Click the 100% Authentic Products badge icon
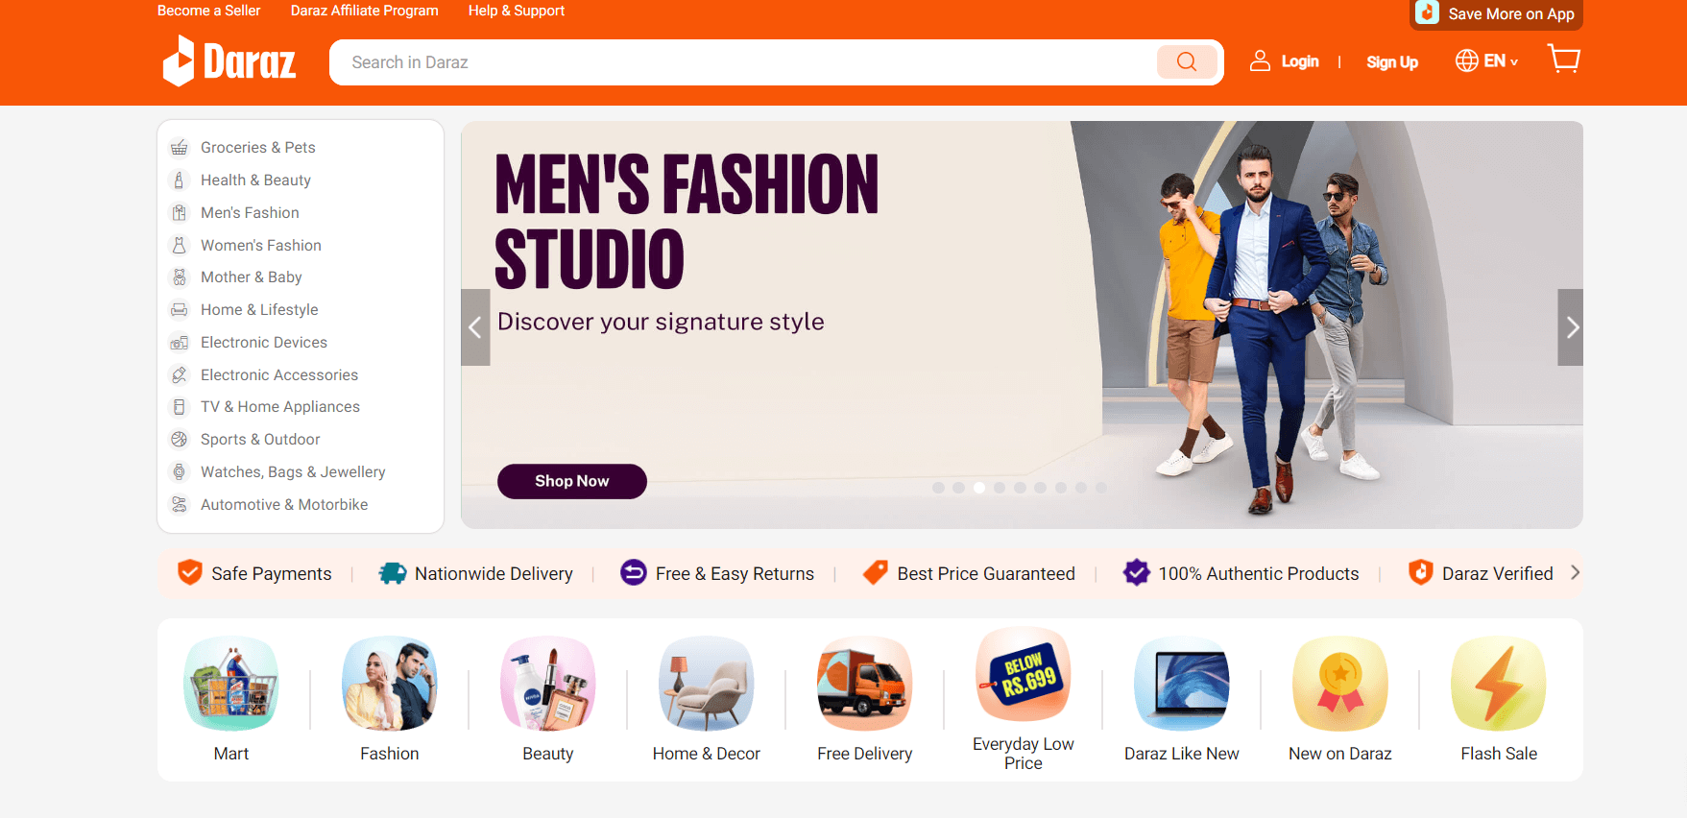The height and width of the screenshot is (818, 1687). [x=1137, y=572]
